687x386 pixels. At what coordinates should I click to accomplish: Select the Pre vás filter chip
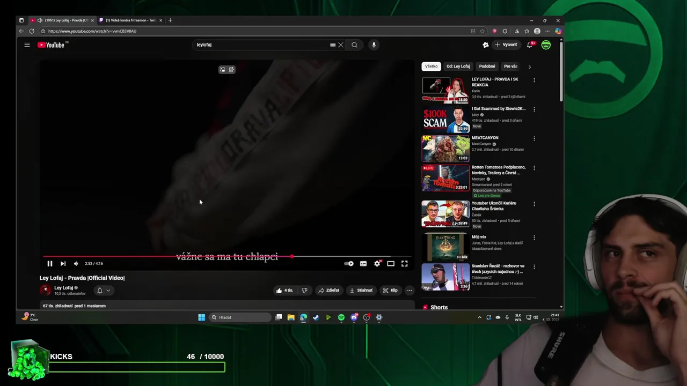(510, 66)
